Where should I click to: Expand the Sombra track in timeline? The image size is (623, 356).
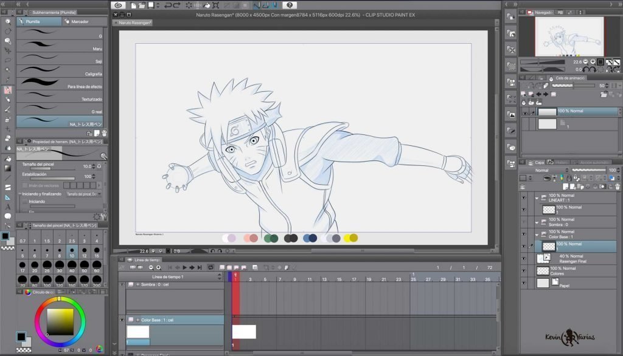pos(138,284)
